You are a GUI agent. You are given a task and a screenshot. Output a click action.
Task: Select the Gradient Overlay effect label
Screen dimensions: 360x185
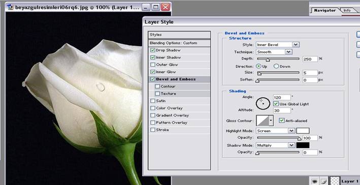[x=173, y=116]
